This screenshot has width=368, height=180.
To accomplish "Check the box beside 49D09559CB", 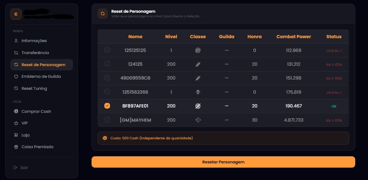I will pos(107,78).
